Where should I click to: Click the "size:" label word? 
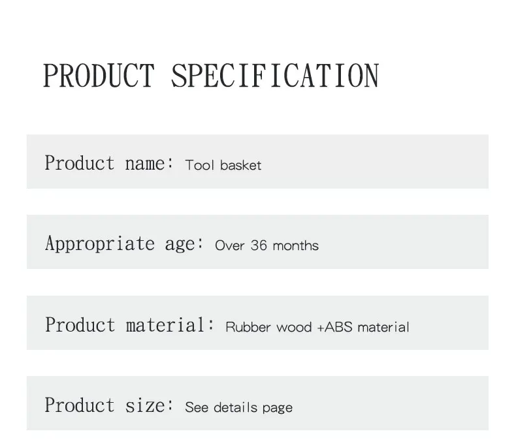click(x=150, y=405)
